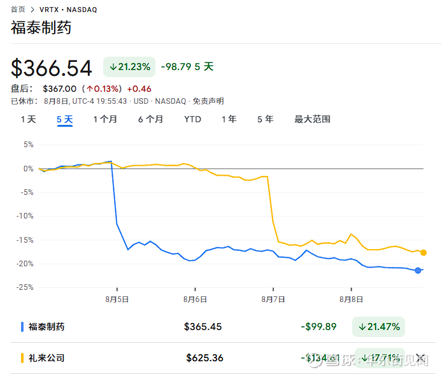Click the breadcrumb chevron after 首页
This screenshot has width=442, height=374.
pos(32,10)
